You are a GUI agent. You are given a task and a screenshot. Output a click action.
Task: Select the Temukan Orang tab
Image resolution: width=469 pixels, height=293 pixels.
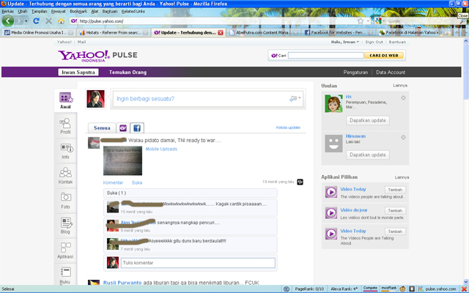click(x=130, y=73)
